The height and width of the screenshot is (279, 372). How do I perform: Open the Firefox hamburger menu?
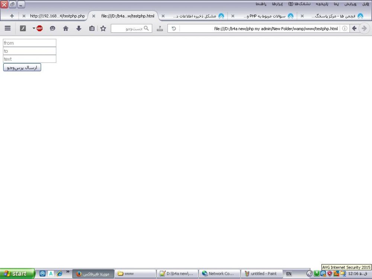click(x=7, y=28)
